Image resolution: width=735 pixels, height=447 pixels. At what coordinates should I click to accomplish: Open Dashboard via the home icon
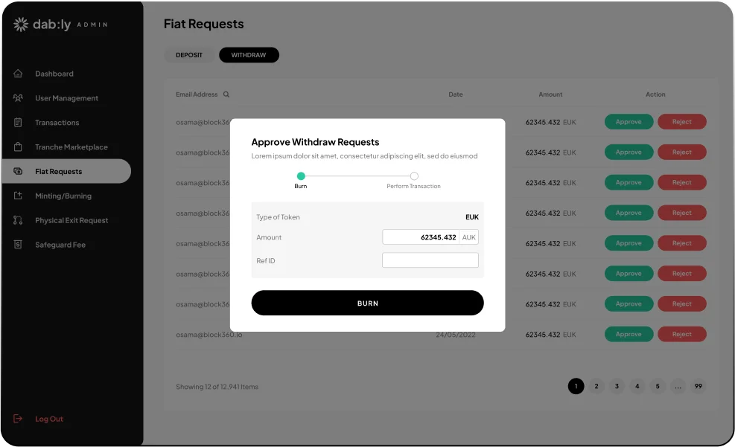pyautogui.click(x=18, y=74)
